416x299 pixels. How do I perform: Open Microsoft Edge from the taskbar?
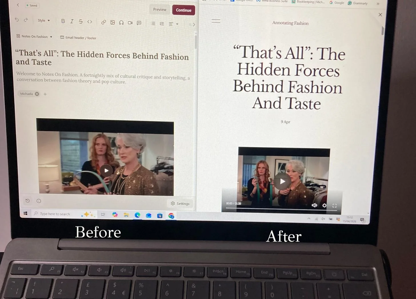[137, 215]
